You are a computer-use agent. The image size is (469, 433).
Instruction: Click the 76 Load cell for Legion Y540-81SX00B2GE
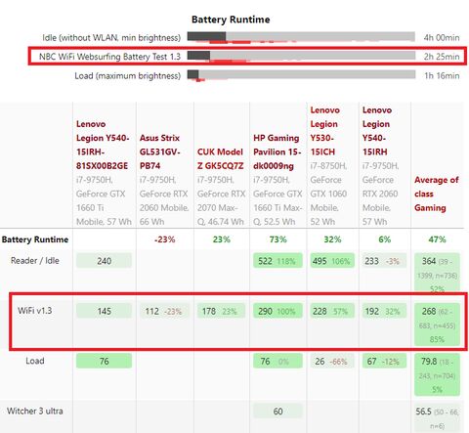click(x=104, y=361)
